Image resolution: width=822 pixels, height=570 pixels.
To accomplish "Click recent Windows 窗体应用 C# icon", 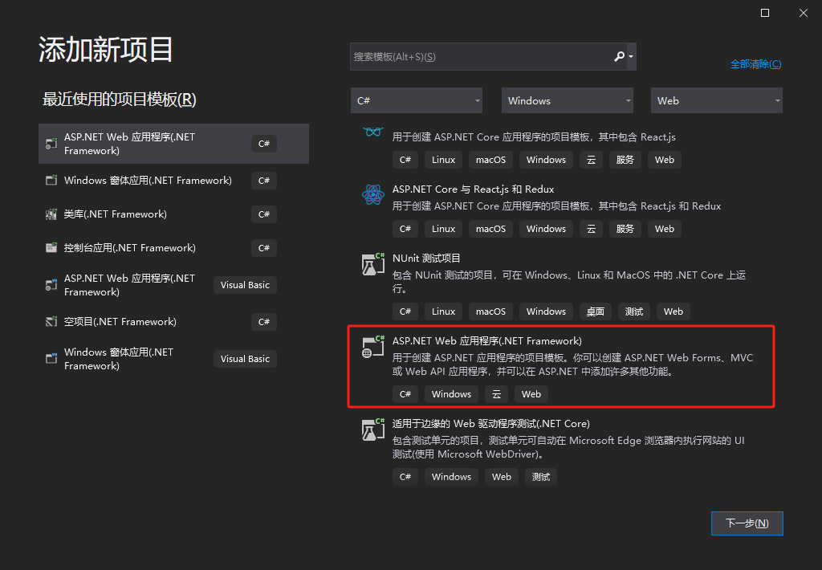I will pos(51,181).
